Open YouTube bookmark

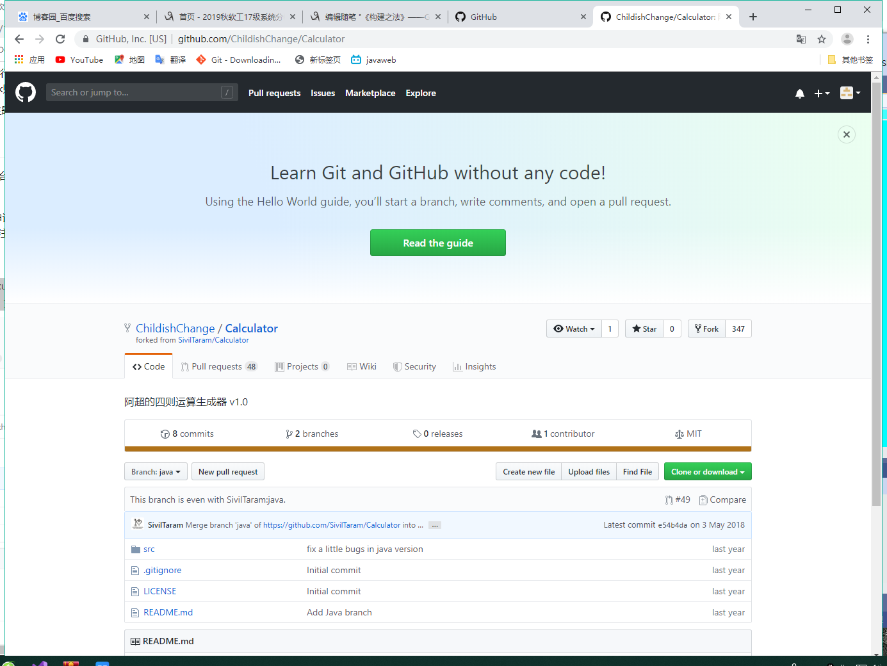(x=79, y=60)
